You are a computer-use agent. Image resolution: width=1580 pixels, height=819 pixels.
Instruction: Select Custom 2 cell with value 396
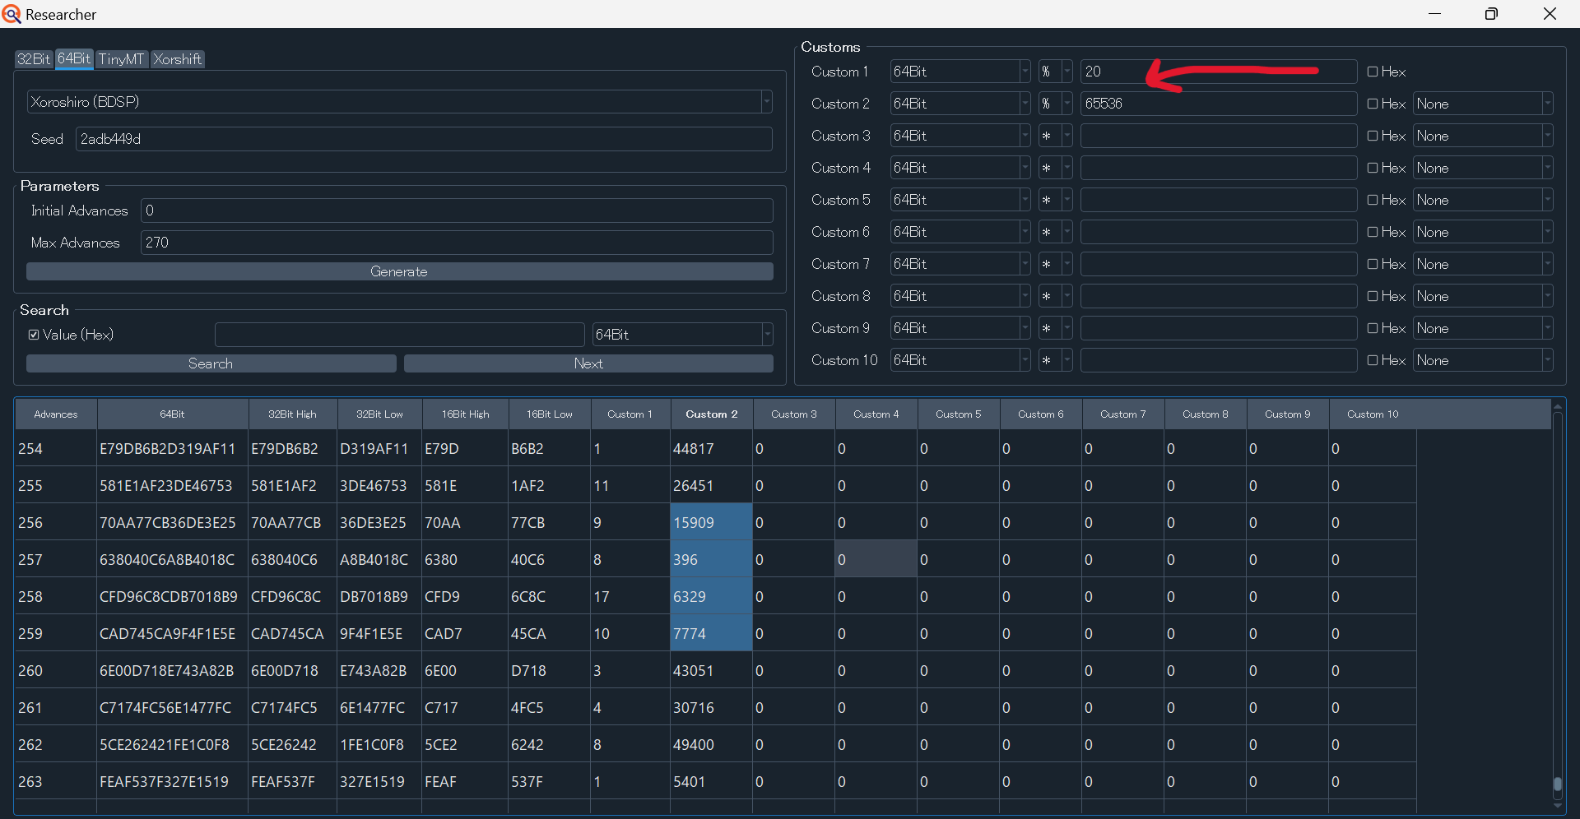click(712, 560)
